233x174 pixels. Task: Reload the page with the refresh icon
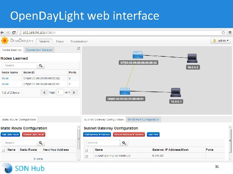(14, 33)
